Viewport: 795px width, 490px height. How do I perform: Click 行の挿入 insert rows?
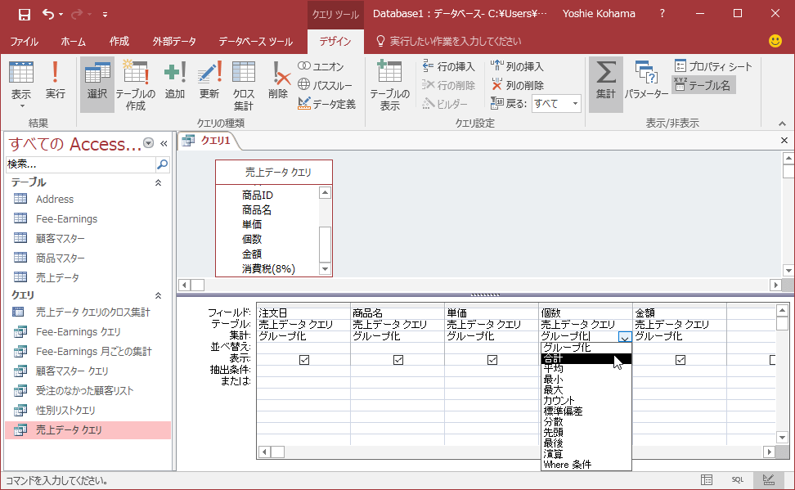[449, 66]
